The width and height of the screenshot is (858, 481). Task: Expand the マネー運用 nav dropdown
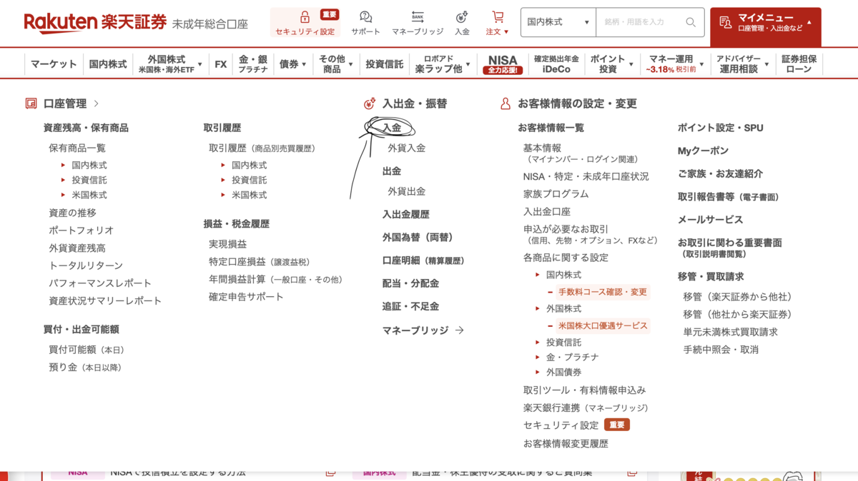674,64
